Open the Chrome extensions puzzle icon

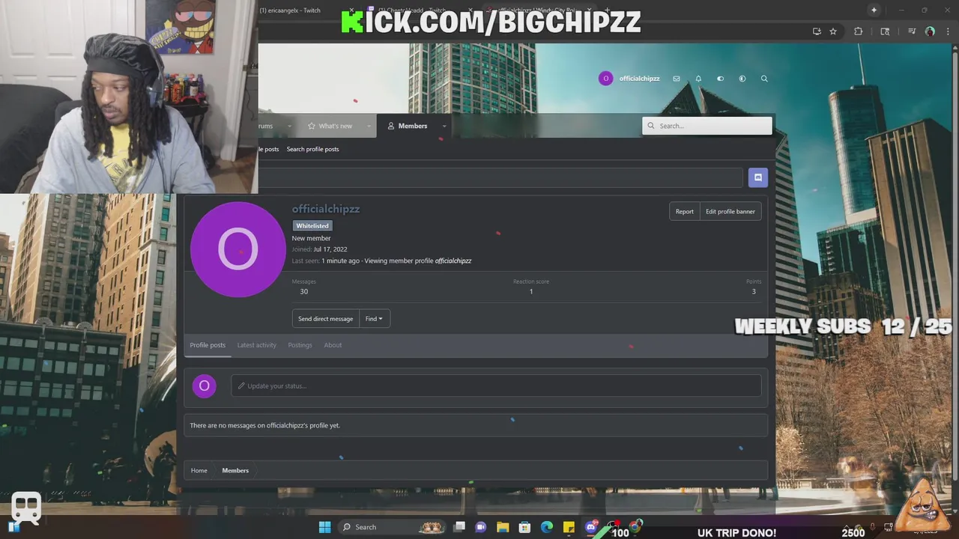[859, 31]
